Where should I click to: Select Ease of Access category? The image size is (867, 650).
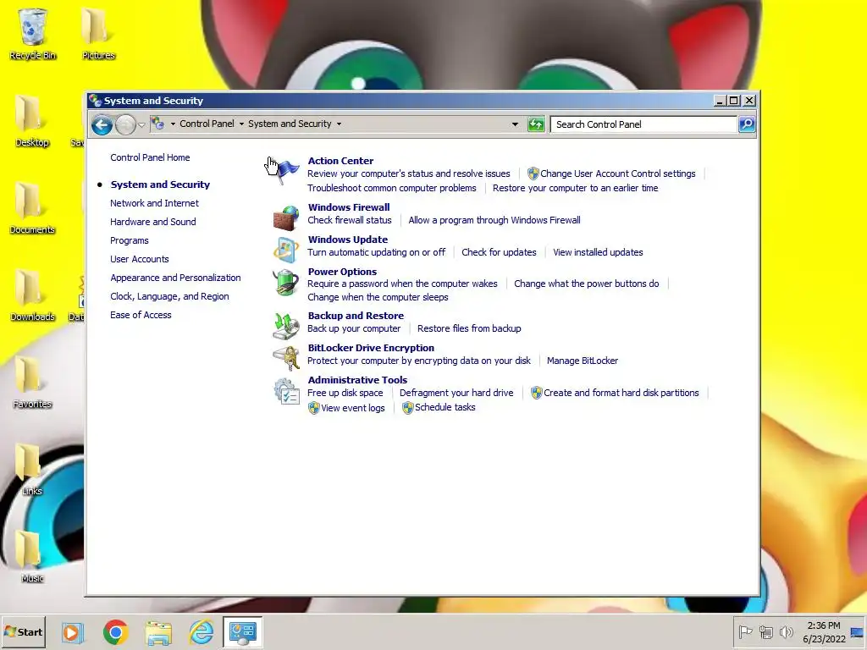141,315
